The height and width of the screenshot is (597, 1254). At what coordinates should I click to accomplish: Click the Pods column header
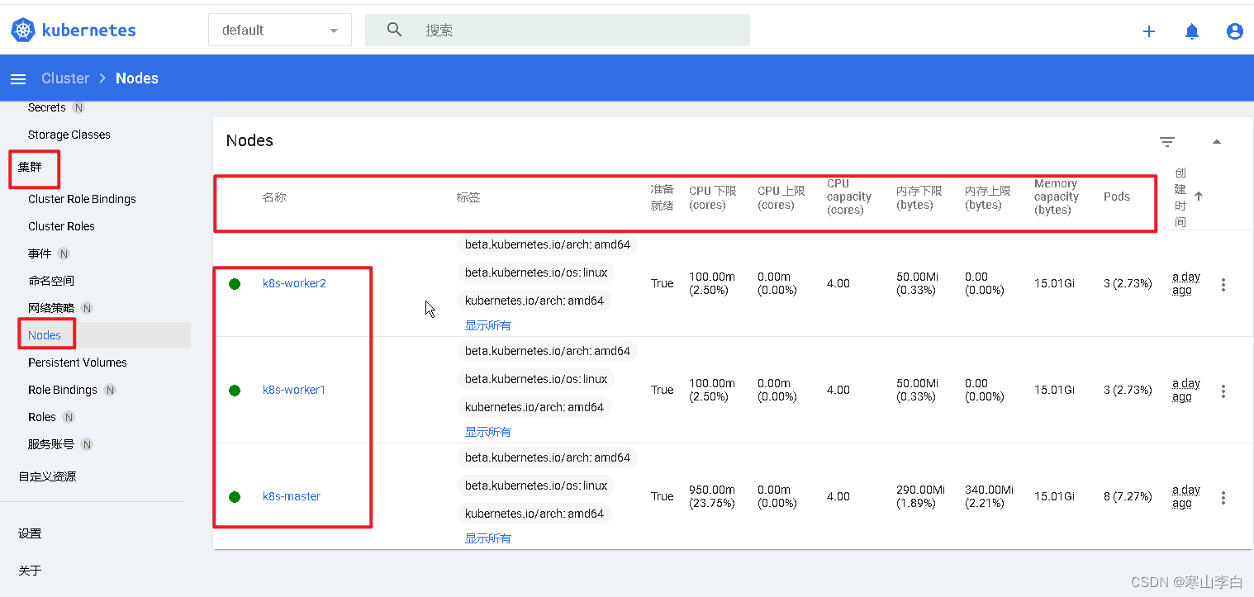(1117, 197)
